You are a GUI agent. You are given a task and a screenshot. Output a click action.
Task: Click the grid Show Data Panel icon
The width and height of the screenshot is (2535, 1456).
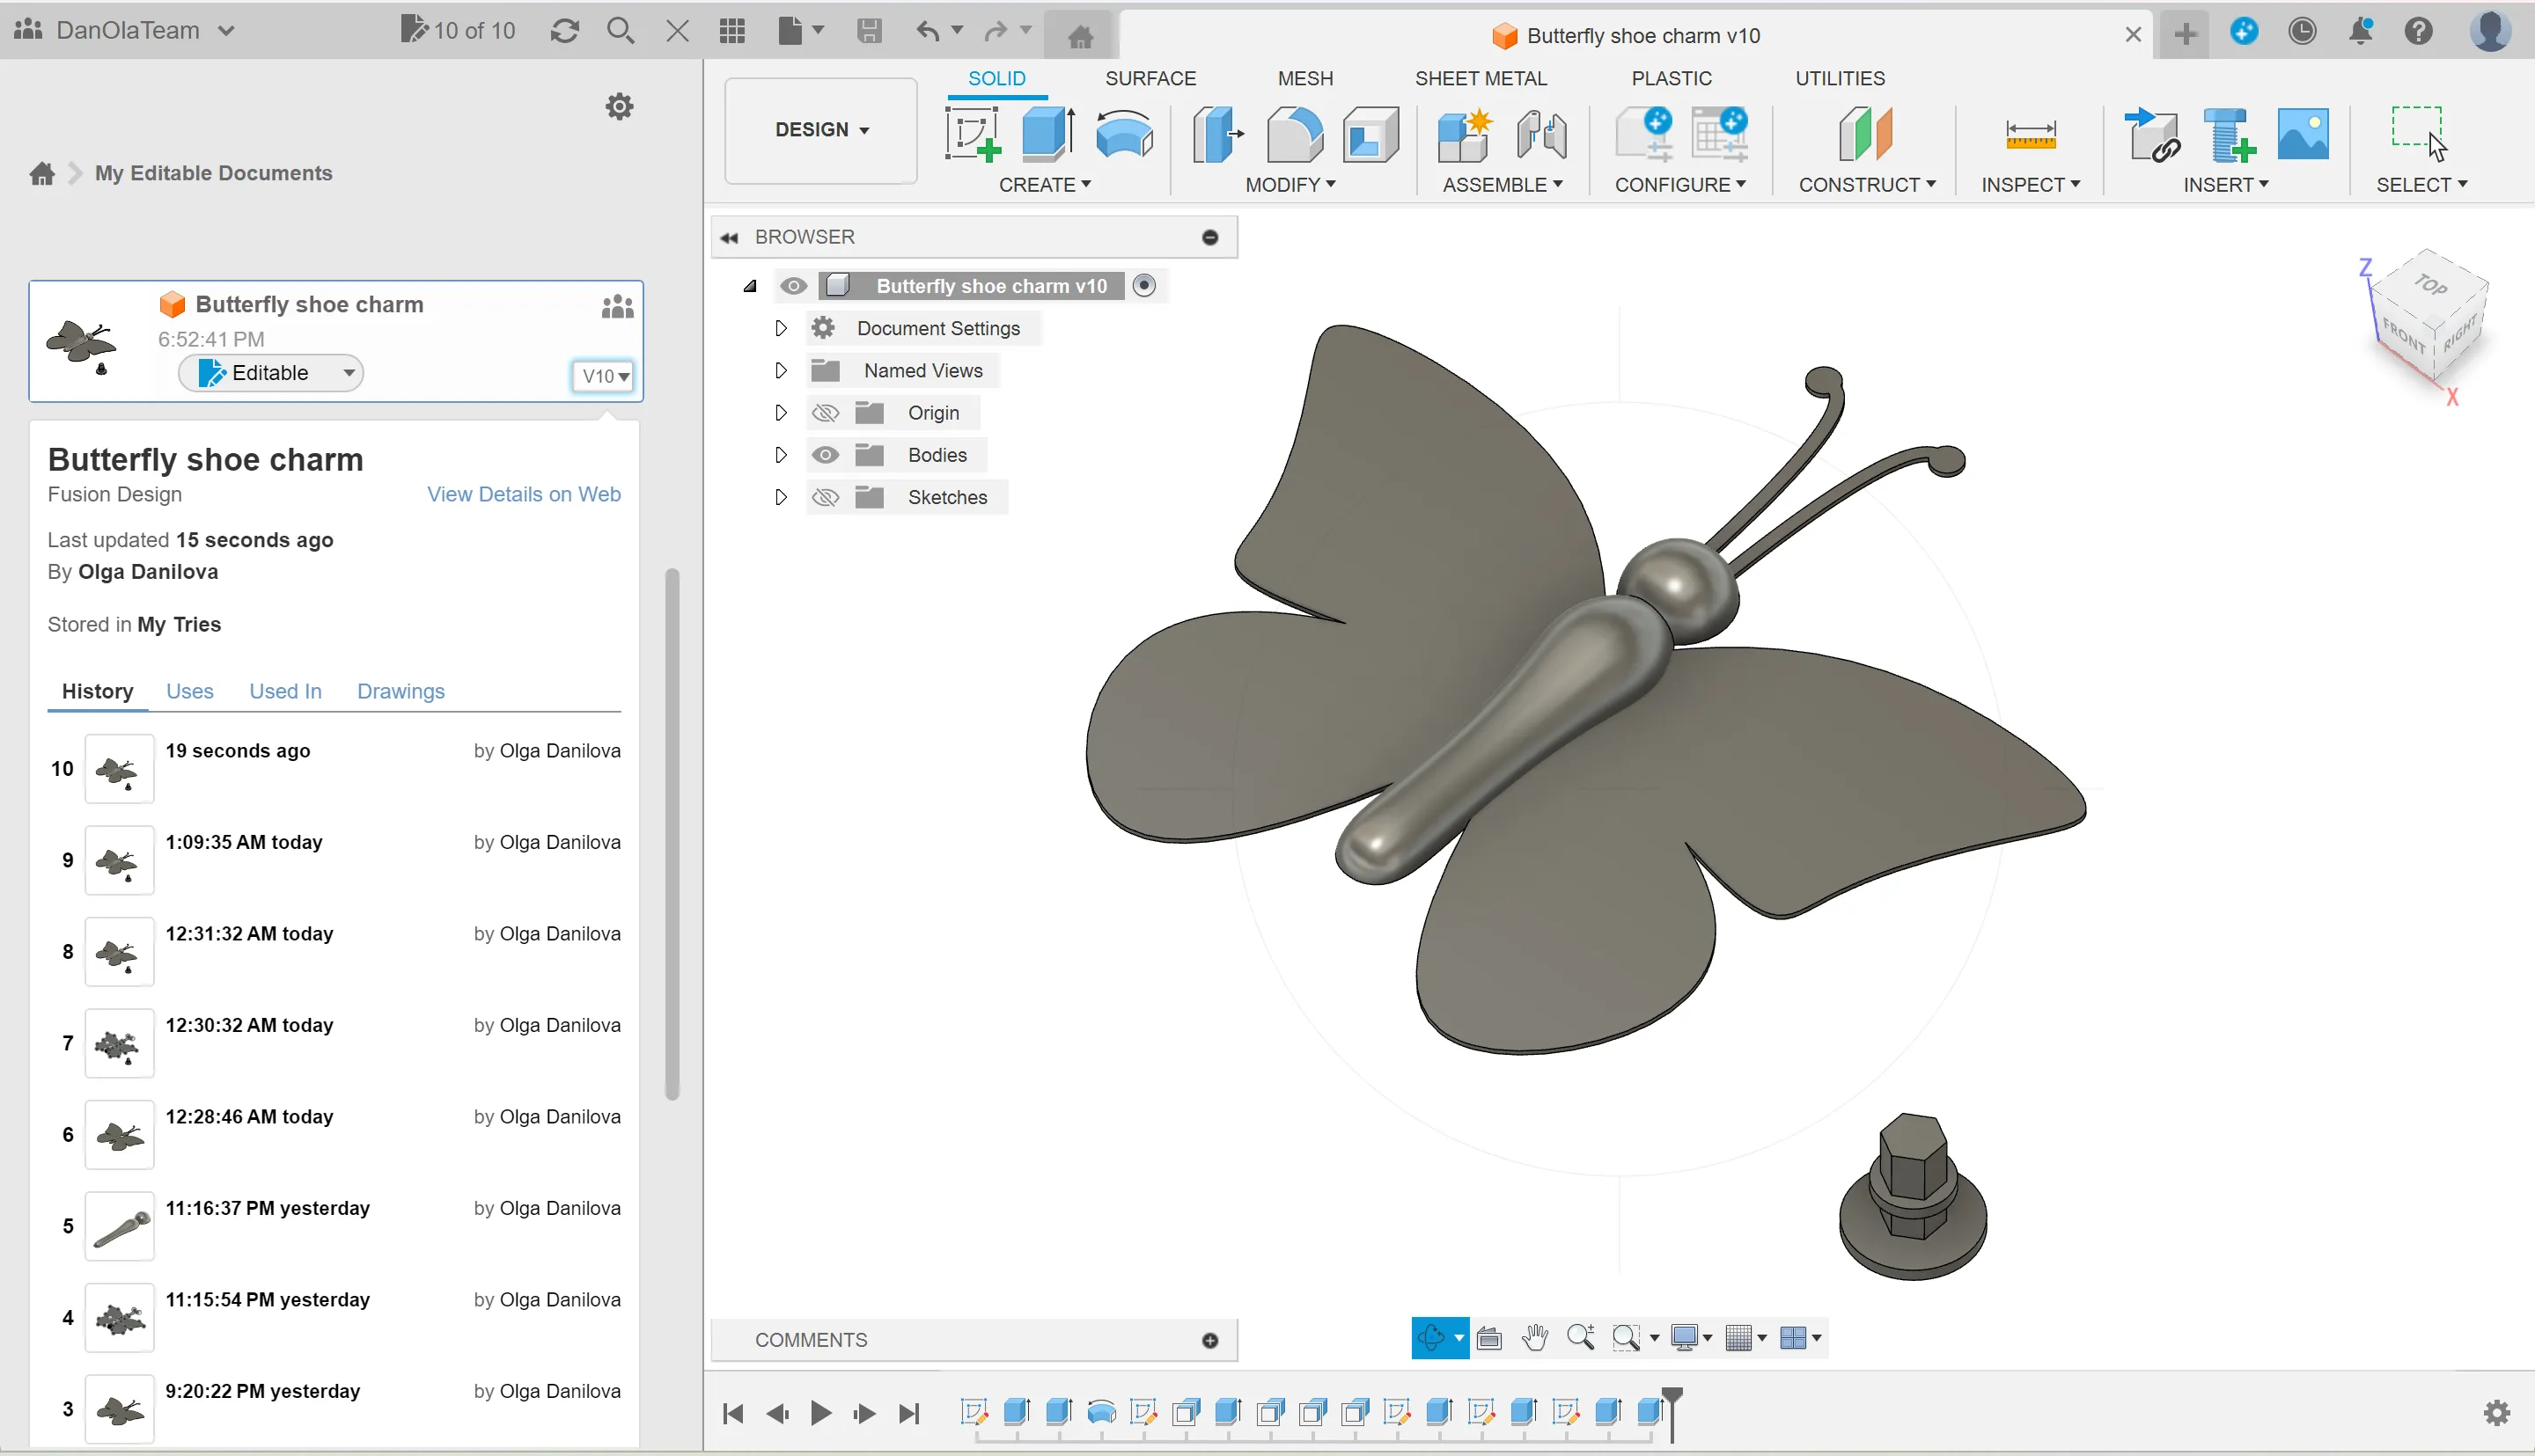pyautogui.click(x=732, y=31)
